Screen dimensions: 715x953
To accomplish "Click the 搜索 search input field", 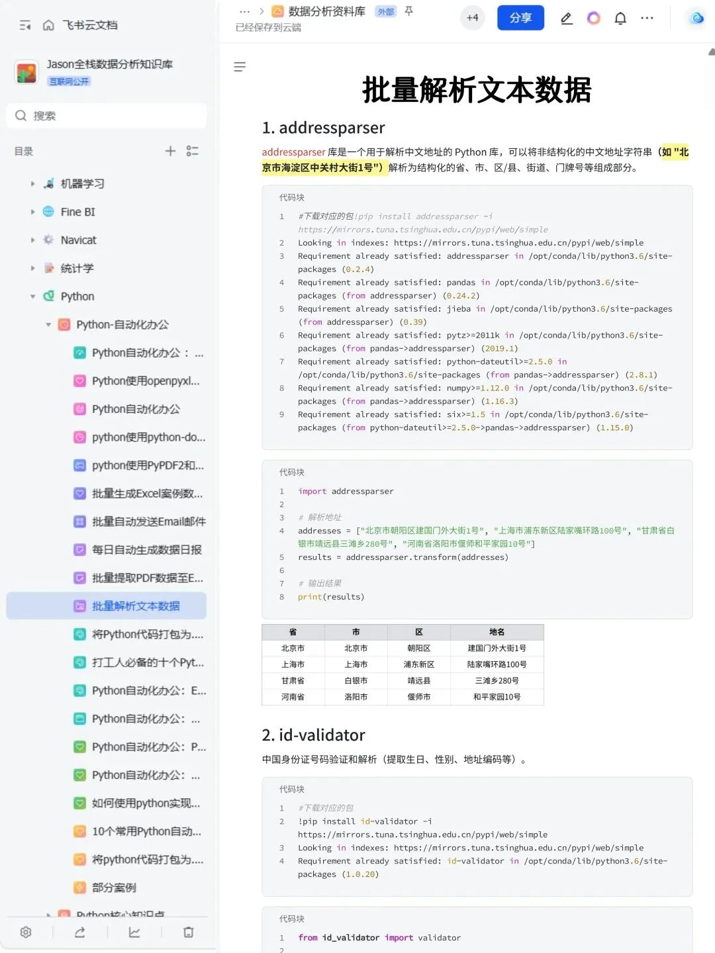I will [106, 115].
